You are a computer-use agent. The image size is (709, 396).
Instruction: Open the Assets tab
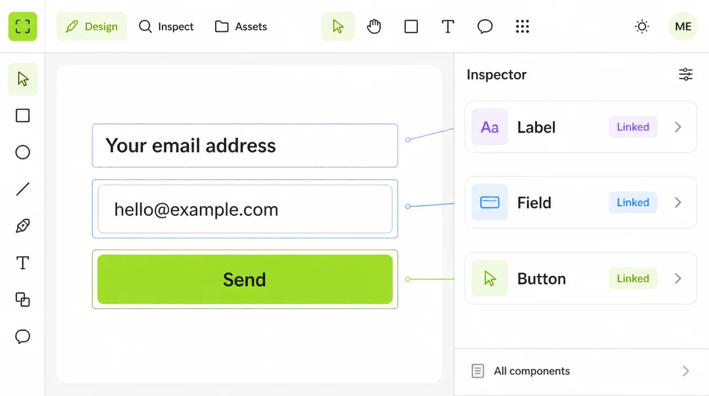click(241, 26)
